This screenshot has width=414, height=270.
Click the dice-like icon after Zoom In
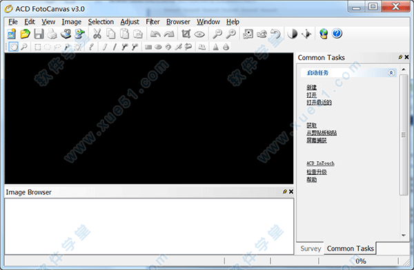coord(248,34)
